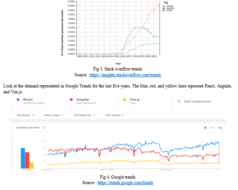
Task: Expand the All categories dropdown
Action: [84, 115]
